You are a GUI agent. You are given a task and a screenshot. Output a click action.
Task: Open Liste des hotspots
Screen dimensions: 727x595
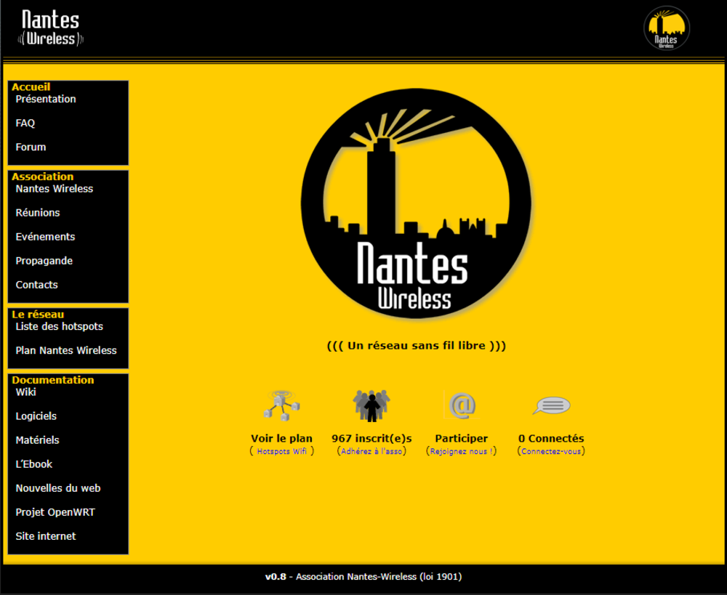point(60,327)
